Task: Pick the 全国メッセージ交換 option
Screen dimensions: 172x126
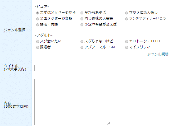Action: (37, 19)
